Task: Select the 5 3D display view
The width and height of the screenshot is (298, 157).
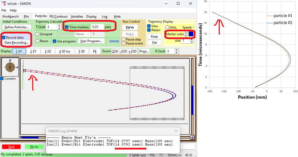Action: (x=81, y=51)
